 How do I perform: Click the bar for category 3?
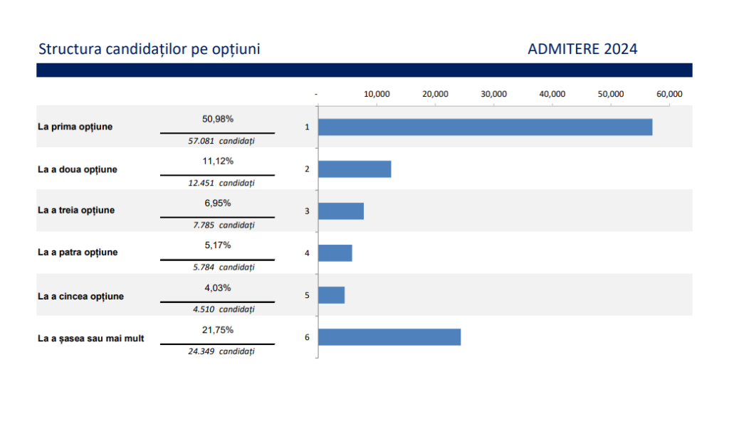tap(341, 211)
